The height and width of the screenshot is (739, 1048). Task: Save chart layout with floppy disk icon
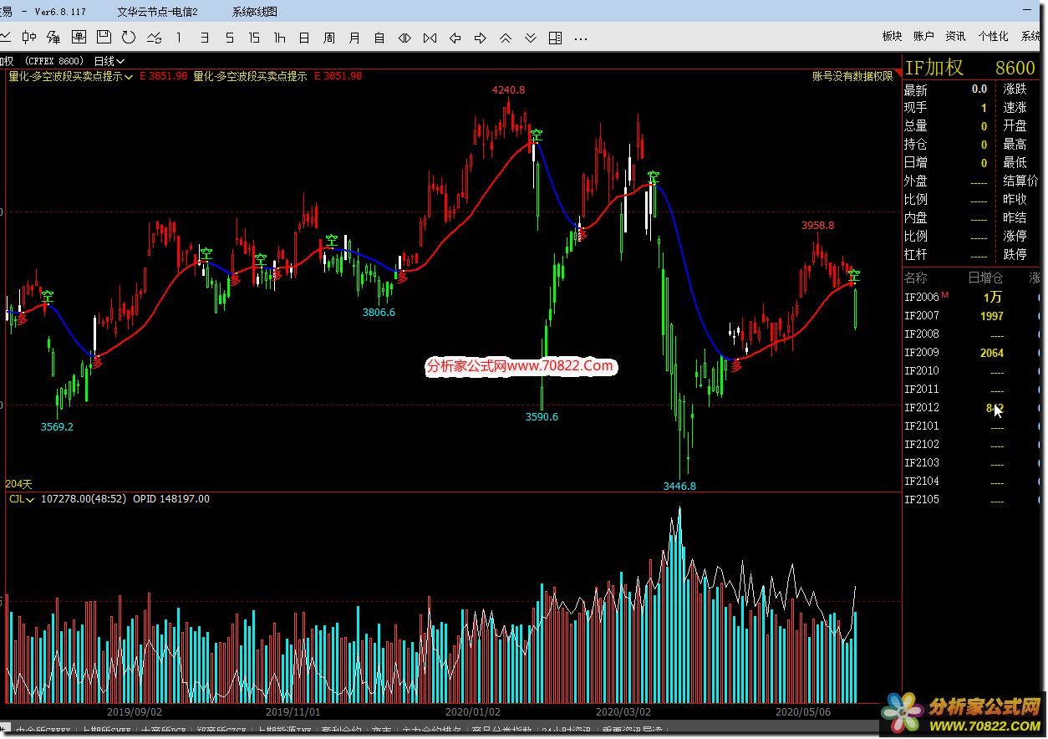pyautogui.click(x=104, y=37)
